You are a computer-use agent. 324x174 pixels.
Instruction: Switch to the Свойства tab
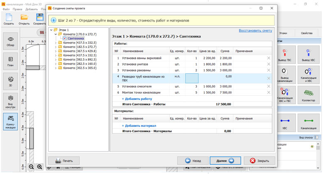click(x=307, y=33)
